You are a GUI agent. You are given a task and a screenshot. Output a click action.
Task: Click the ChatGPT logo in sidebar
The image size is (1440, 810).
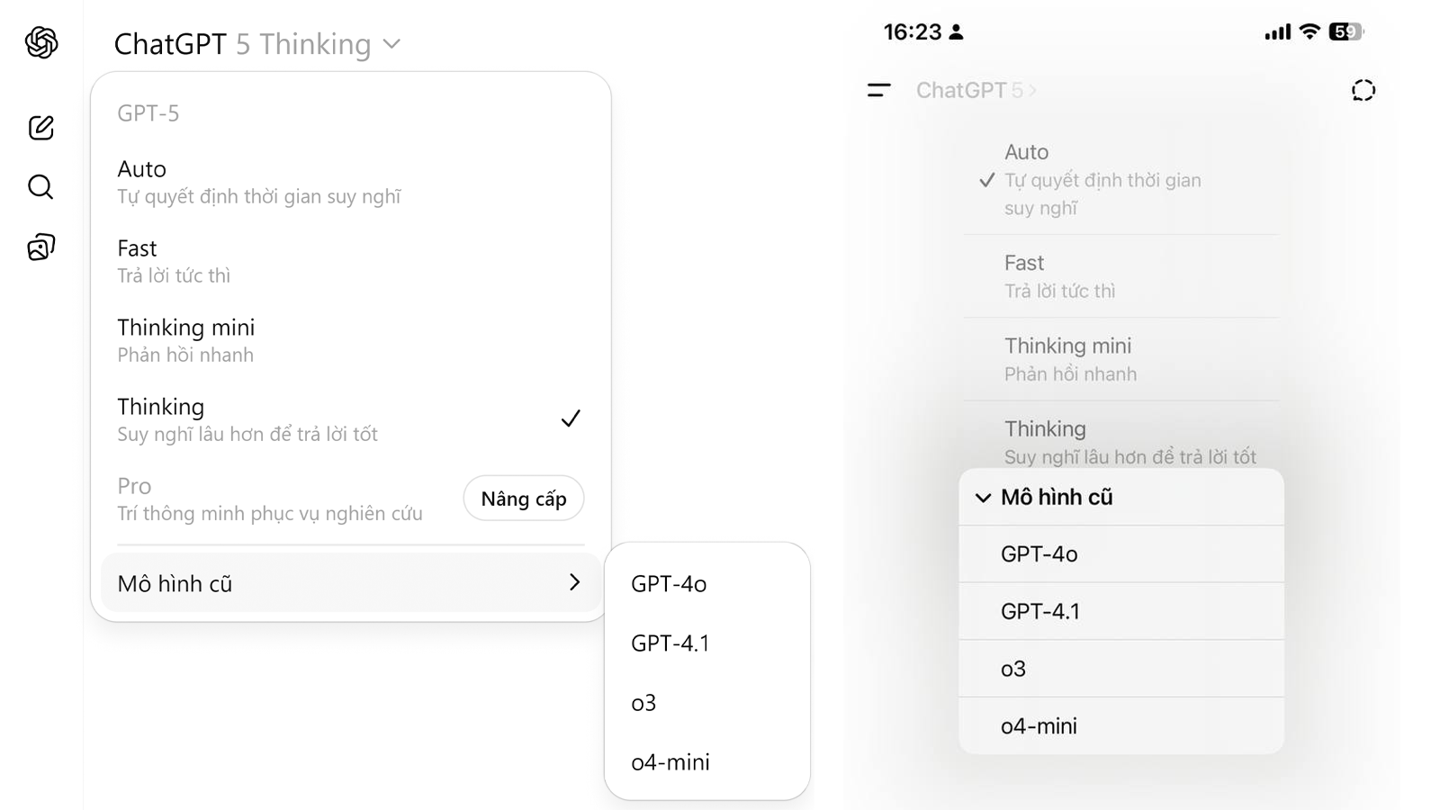41,42
